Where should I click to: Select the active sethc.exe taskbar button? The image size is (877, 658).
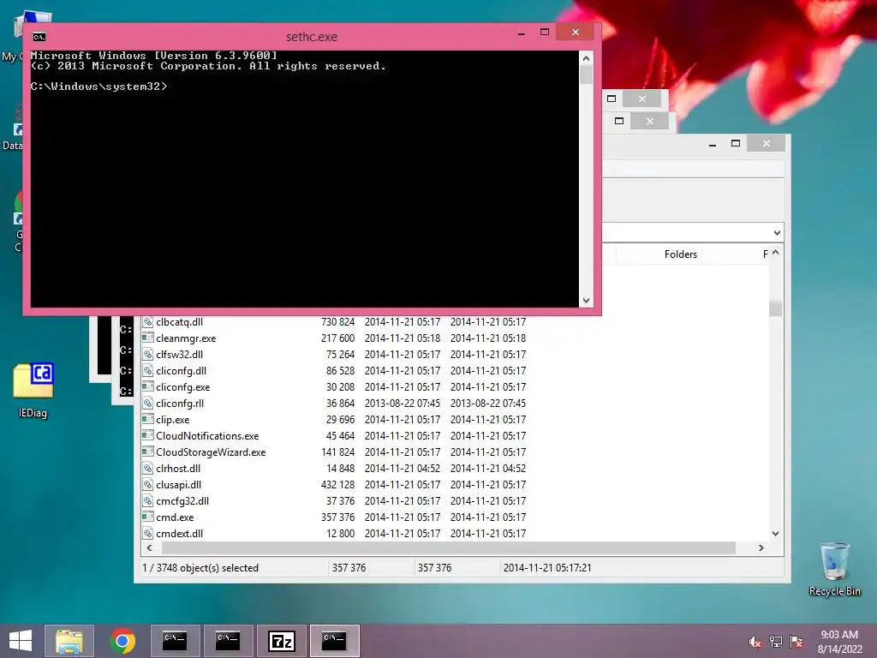335,641
